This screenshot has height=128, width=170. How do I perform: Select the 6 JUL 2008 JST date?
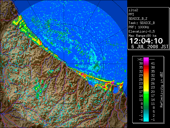[150, 47]
